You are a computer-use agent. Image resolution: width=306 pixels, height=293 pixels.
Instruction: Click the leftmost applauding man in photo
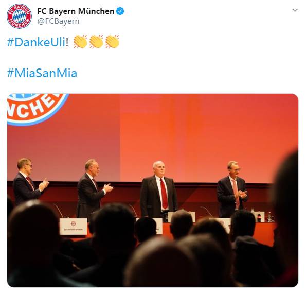29,181
